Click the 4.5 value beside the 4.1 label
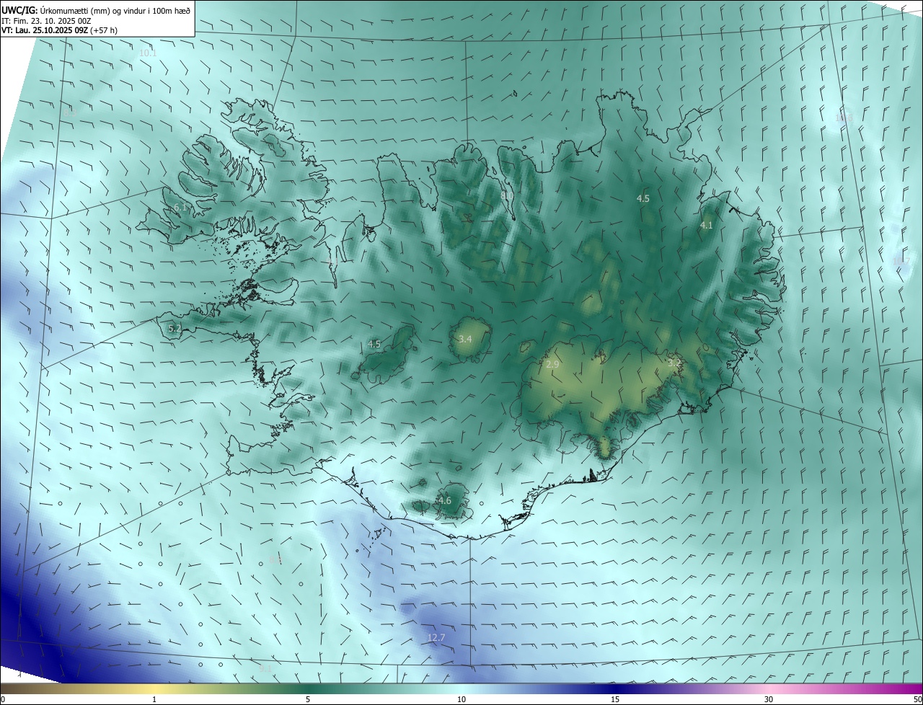The width and height of the screenshot is (923, 705). pyautogui.click(x=643, y=198)
